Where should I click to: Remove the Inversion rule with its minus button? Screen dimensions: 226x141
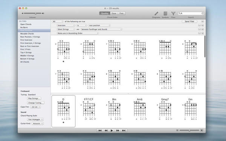(200, 25)
